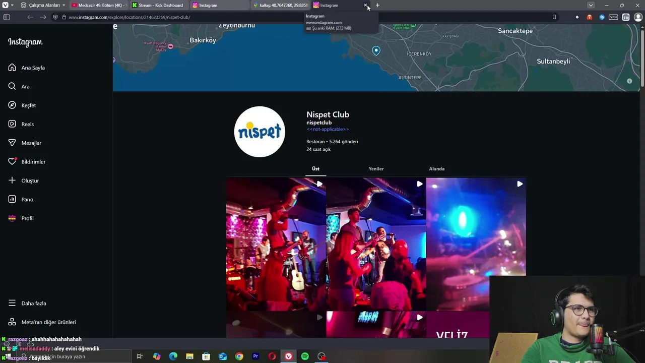Select the Üst posts tab
This screenshot has height=363, width=645.
(315, 169)
